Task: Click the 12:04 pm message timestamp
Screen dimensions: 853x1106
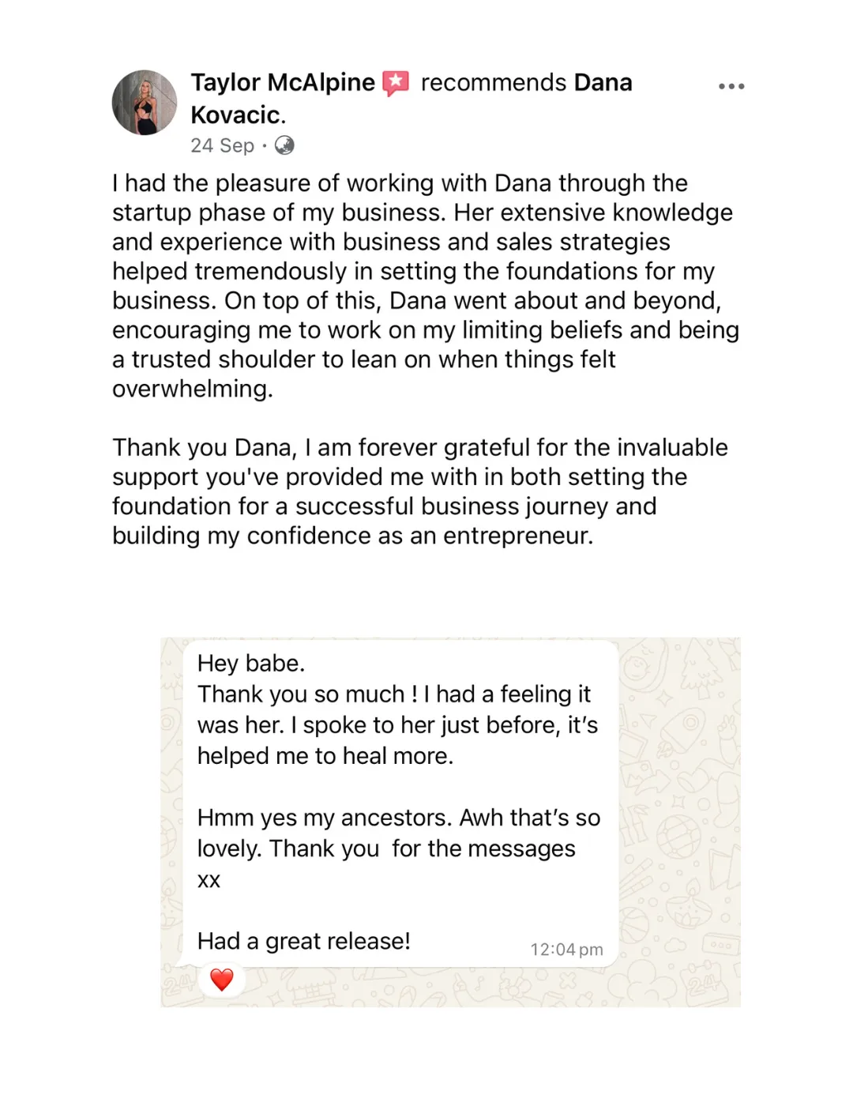Action: click(566, 950)
